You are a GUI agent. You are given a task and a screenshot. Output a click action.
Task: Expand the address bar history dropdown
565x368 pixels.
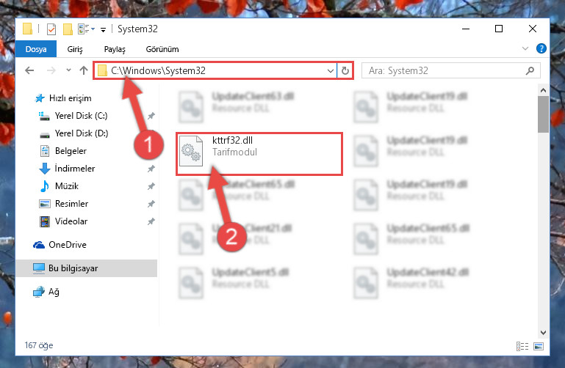tap(330, 71)
